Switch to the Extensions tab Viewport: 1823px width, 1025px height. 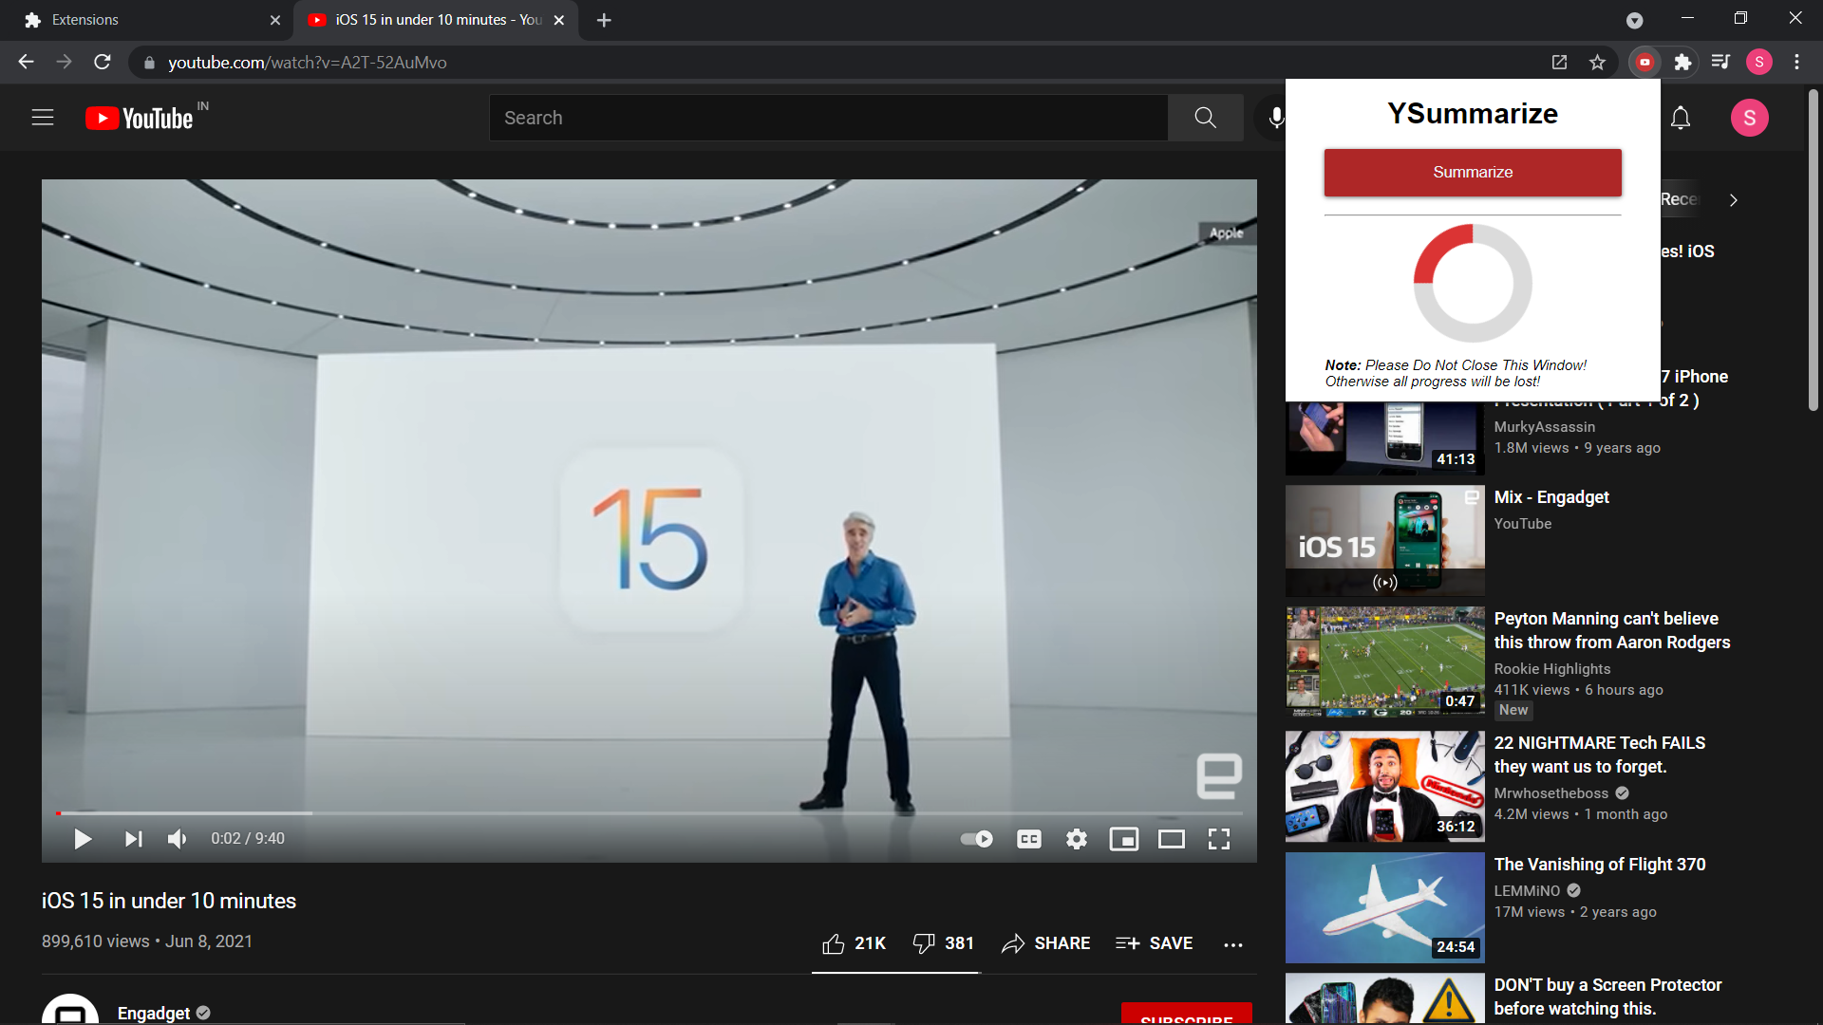142,20
